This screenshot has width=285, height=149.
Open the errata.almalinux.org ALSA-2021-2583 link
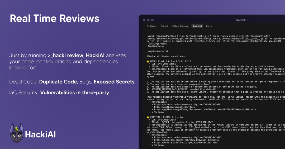186,142
